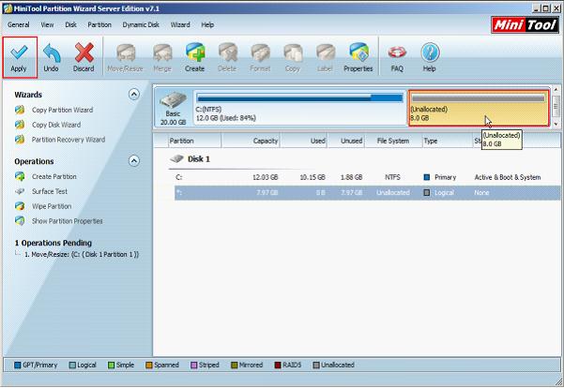Open the FAQ lifebuoy icon

(397, 52)
